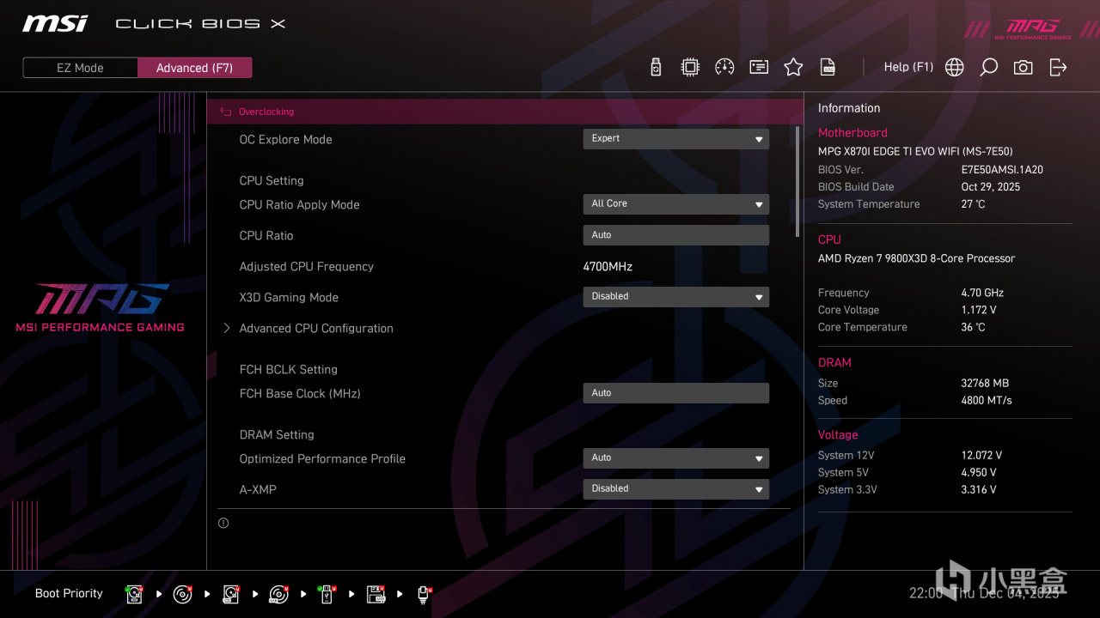Select the USB floppy boot device icon

click(x=376, y=594)
